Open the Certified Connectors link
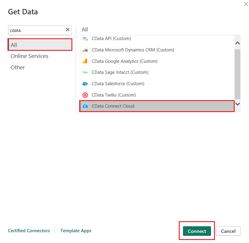249x243 pixels. click(29, 230)
